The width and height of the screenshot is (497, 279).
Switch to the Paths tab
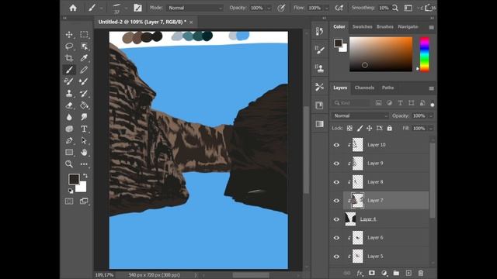(388, 88)
